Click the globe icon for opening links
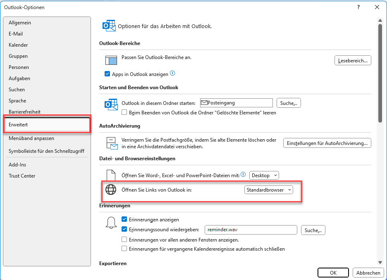Viewport: 387px width, 280px height. click(x=111, y=190)
